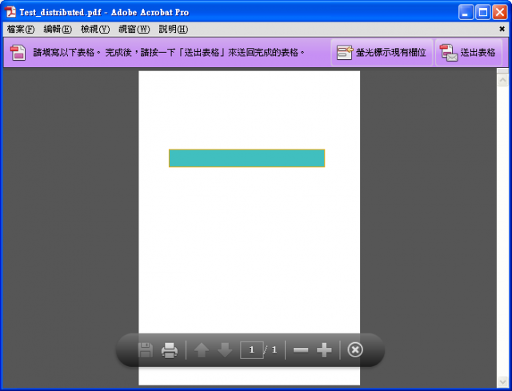Viewport: 512px width, 391px height.
Task: Click the Acrobat PDF icon in title bar
Action: tap(10, 12)
